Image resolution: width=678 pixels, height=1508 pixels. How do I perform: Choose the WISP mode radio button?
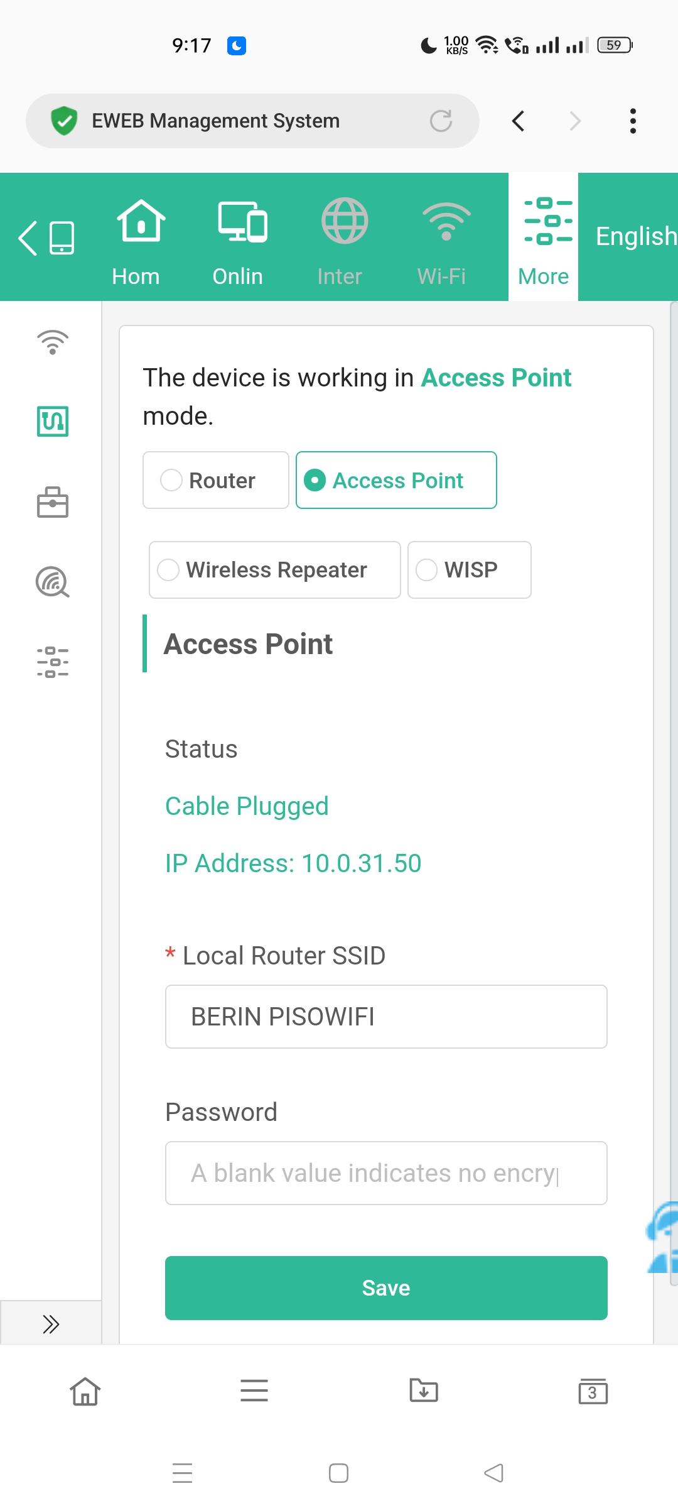click(427, 570)
